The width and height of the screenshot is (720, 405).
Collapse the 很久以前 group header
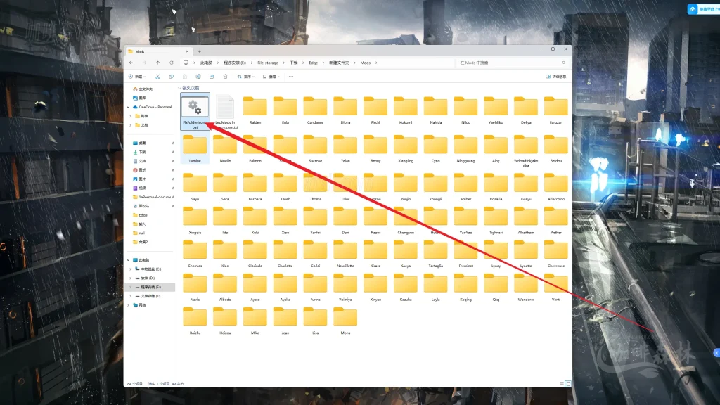(179, 88)
